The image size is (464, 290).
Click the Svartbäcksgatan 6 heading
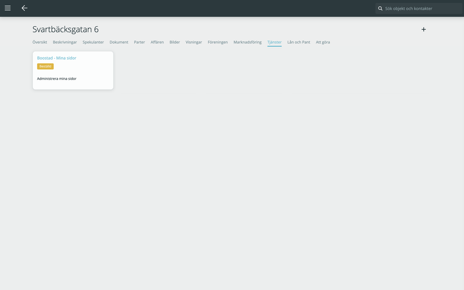(x=65, y=29)
